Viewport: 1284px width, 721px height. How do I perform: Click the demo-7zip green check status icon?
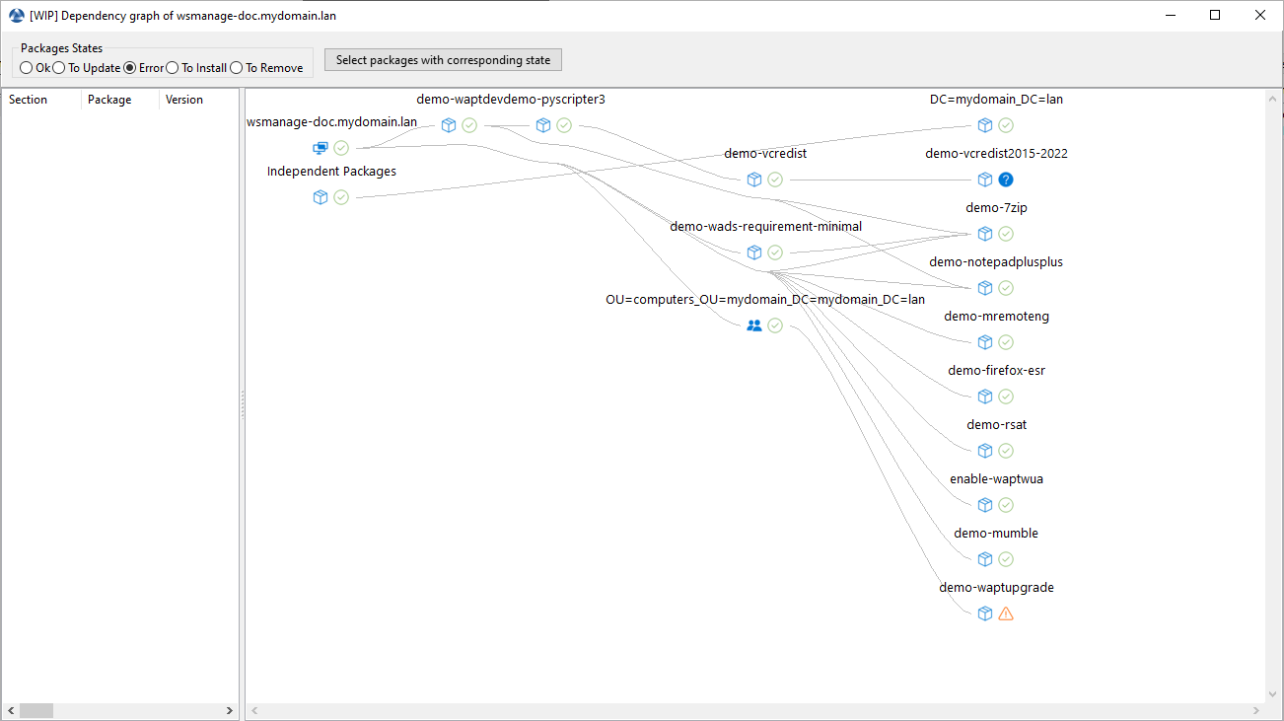1006,234
